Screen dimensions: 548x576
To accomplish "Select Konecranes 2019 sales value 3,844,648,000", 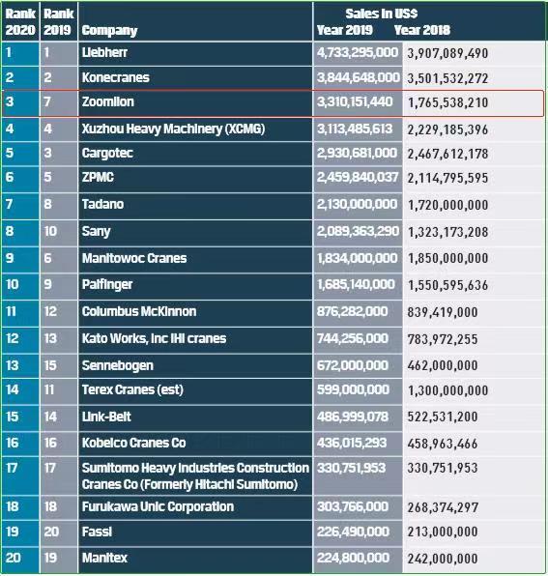I will 359,77.
